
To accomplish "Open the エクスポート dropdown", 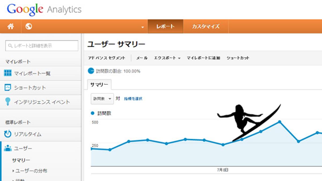I will pos(167,58).
